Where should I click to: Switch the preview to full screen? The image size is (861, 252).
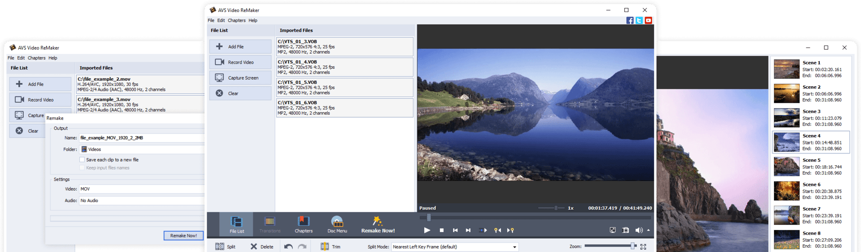(x=613, y=230)
